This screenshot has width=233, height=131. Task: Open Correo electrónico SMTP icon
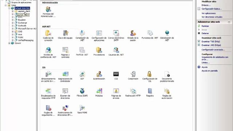tap(116, 33)
